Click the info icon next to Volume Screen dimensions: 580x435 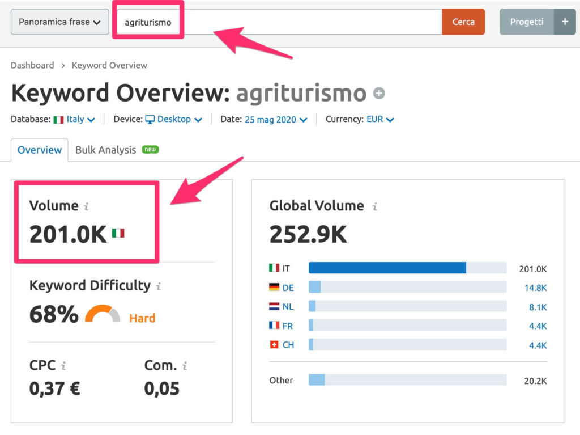coord(86,206)
